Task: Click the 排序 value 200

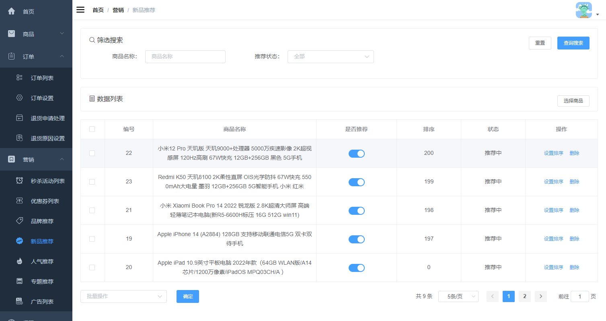Action: point(429,153)
